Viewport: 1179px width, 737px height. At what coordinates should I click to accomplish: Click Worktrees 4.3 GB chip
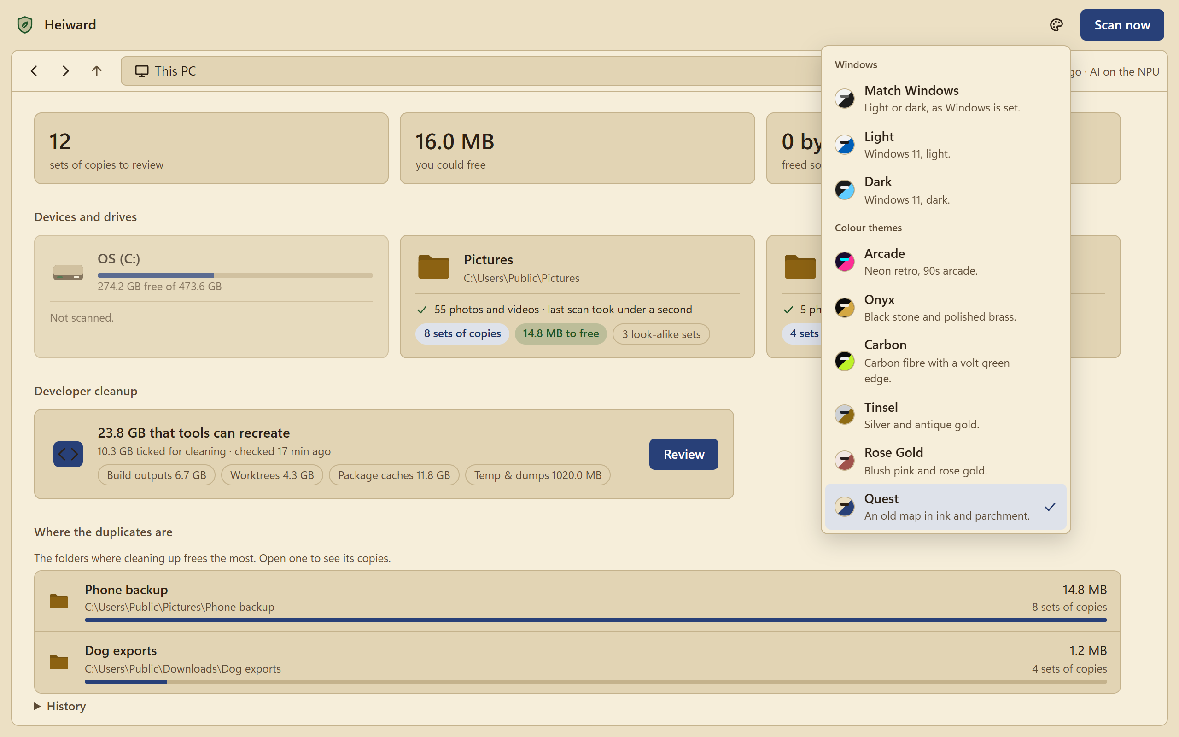(x=272, y=475)
